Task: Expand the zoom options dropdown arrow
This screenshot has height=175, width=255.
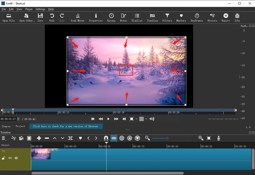Action: (136, 119)
